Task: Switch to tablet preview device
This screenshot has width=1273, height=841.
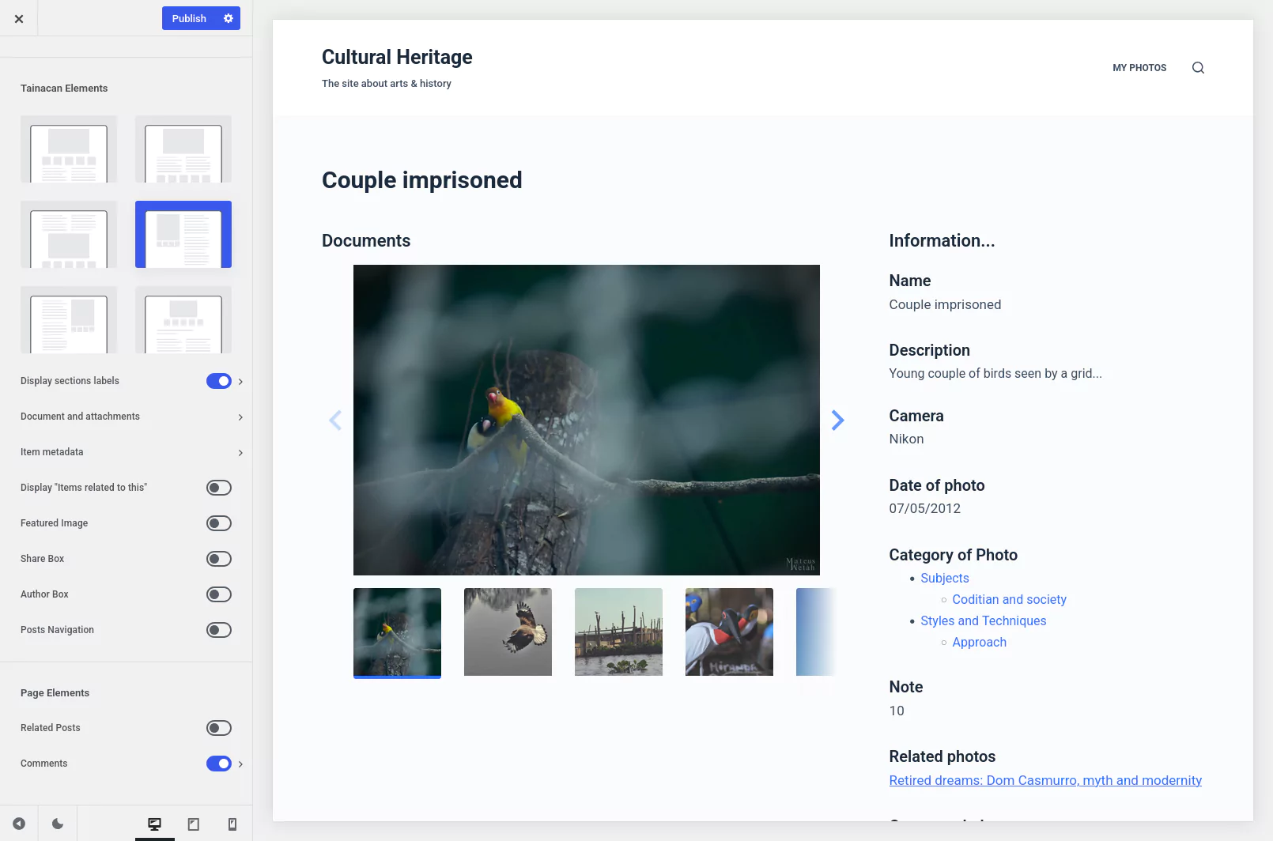Action: (193, 824)
